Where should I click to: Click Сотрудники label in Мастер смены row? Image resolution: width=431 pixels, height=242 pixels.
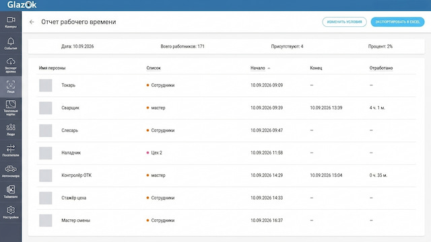(163, 220)
